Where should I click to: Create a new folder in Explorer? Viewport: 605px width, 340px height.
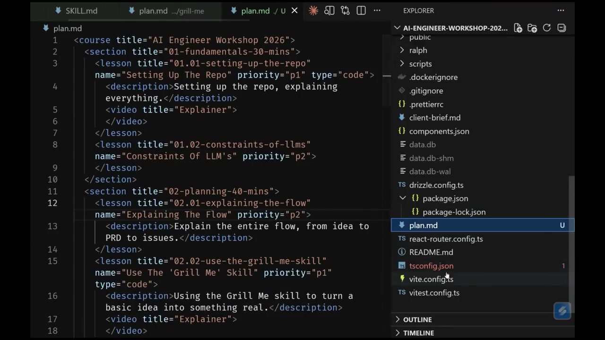point(532,28)
